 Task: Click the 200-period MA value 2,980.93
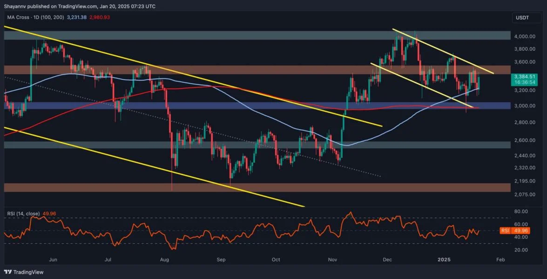[x=101, y=17]
